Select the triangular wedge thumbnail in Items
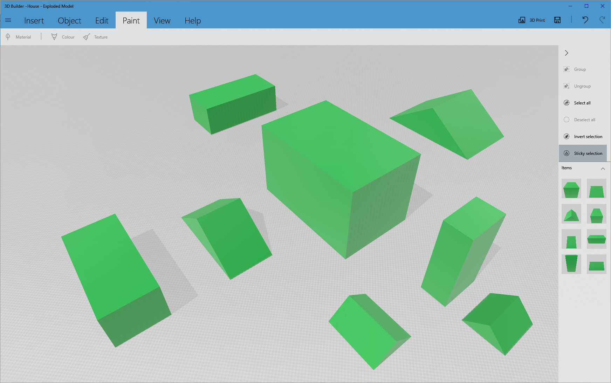 click(x=571, y=214)
